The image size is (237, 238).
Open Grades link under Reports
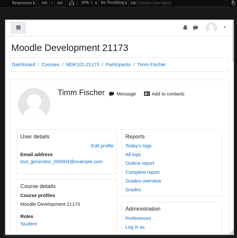point(133,190)
